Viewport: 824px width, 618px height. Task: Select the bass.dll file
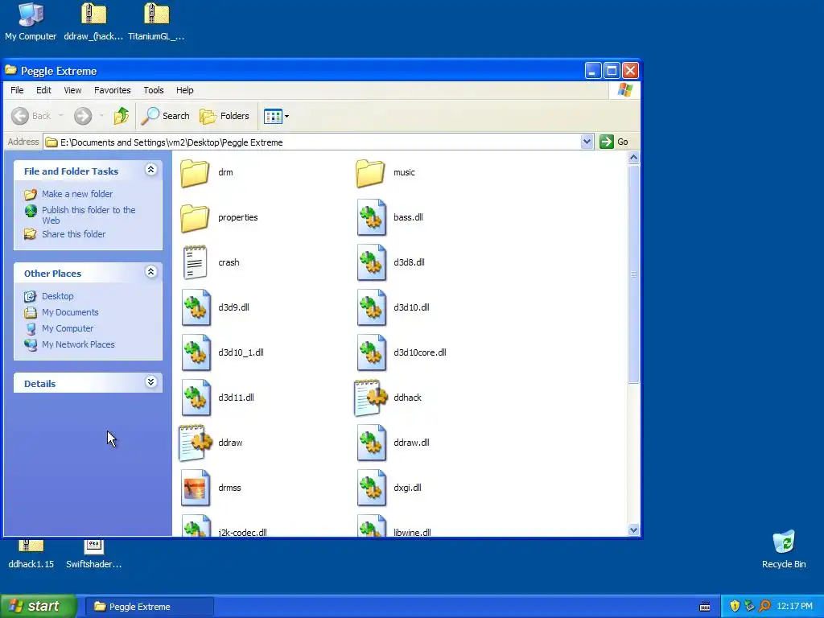tap(389, 217)
